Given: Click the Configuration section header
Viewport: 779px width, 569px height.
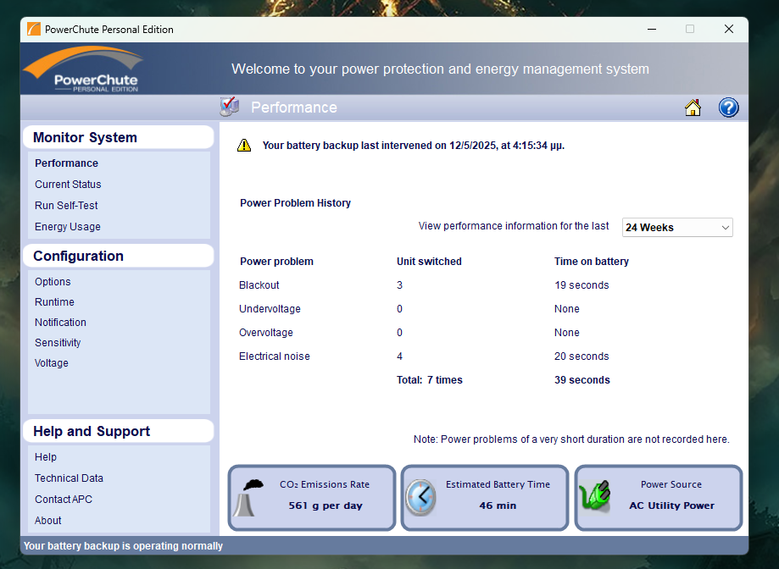Looking at the screenshot, I should (118, 256).
